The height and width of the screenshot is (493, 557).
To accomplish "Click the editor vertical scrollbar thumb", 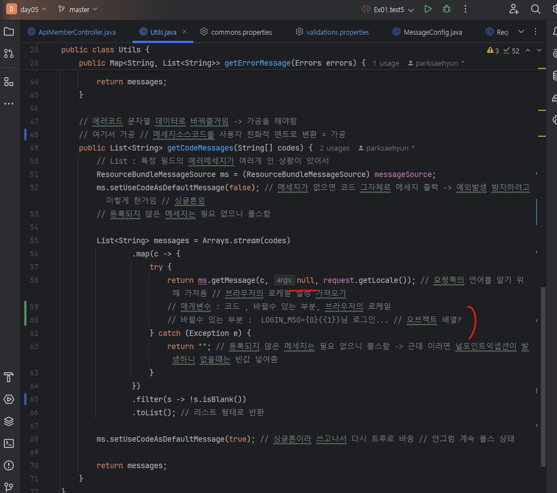I will pyautogui.click(x=543, y=377).
